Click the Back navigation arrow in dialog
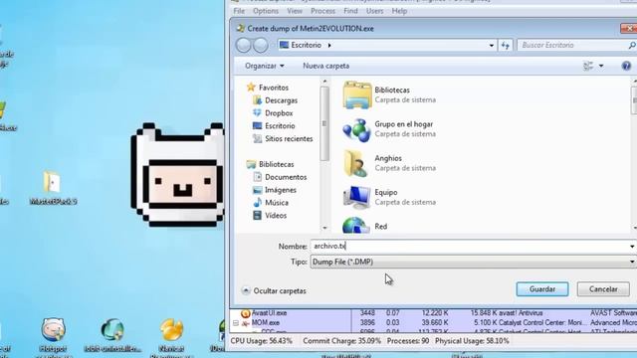The width and height of the screenshot is (637, 358). tap(243, 45)
